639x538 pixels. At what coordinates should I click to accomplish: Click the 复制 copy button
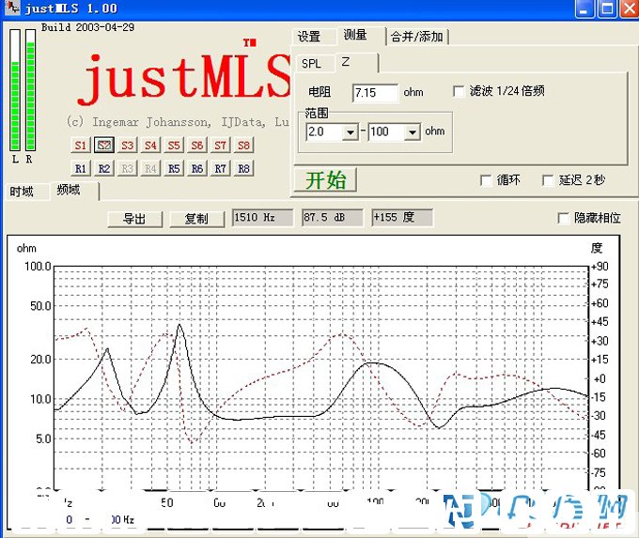tap(196, 219)
